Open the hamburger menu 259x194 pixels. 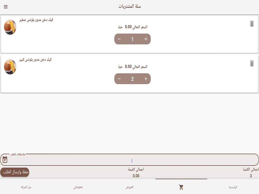point(6,7)
